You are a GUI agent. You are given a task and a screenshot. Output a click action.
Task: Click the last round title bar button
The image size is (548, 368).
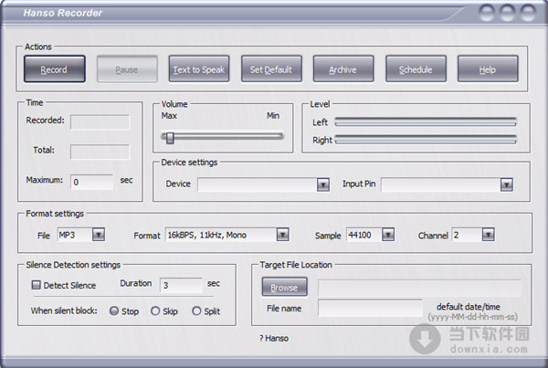click(528, 13)
